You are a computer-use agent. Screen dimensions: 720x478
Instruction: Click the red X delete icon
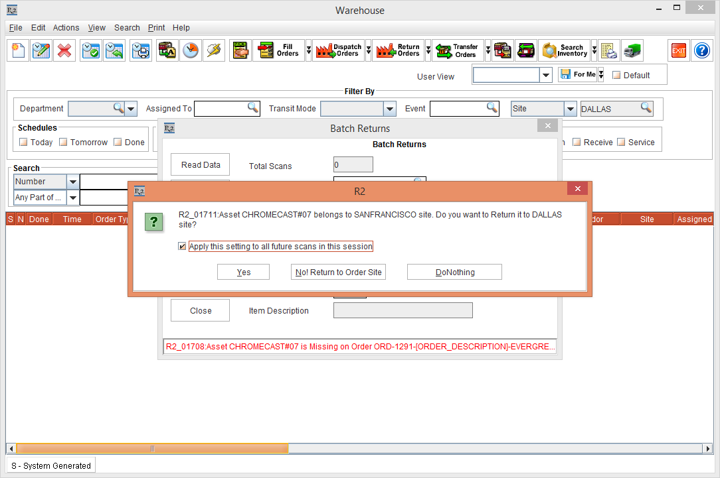pos(64,50)
